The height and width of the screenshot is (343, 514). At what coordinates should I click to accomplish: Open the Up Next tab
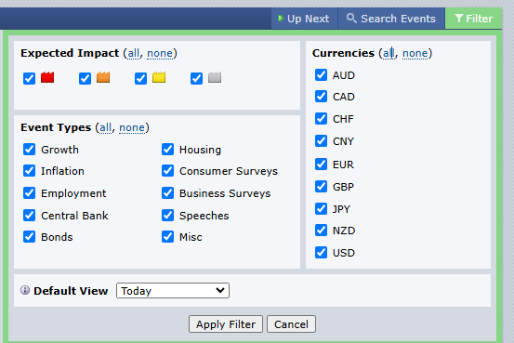point(305,19)
